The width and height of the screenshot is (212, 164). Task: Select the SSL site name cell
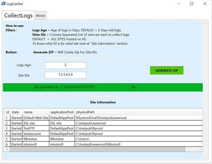point(36,123)
